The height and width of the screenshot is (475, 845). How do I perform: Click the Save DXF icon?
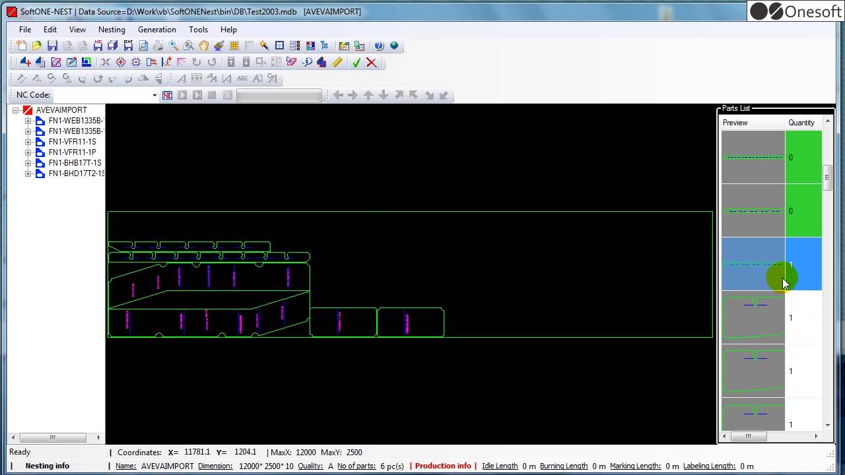[128, 46]
